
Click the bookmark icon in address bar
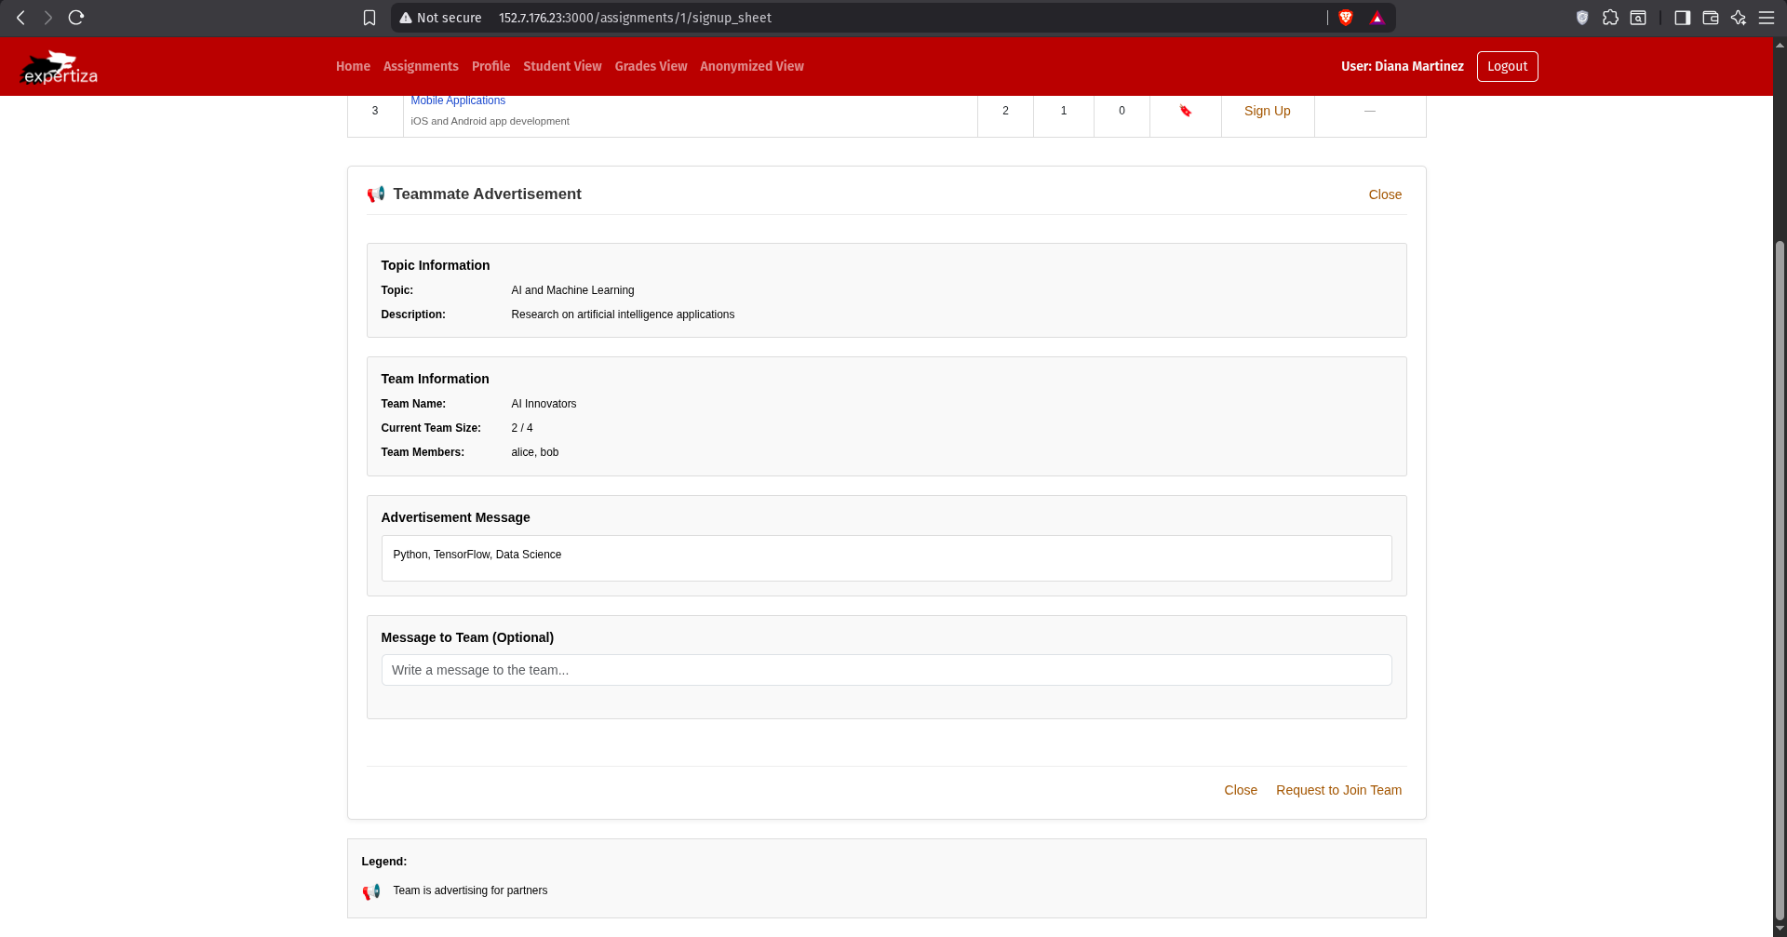point(369,18)
